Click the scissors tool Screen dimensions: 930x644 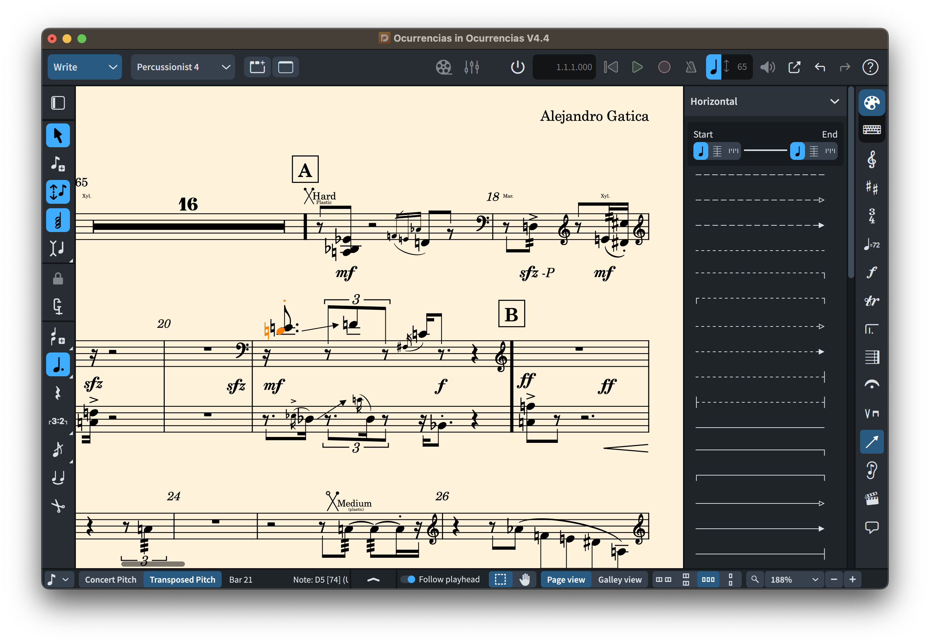pos(58,506)
